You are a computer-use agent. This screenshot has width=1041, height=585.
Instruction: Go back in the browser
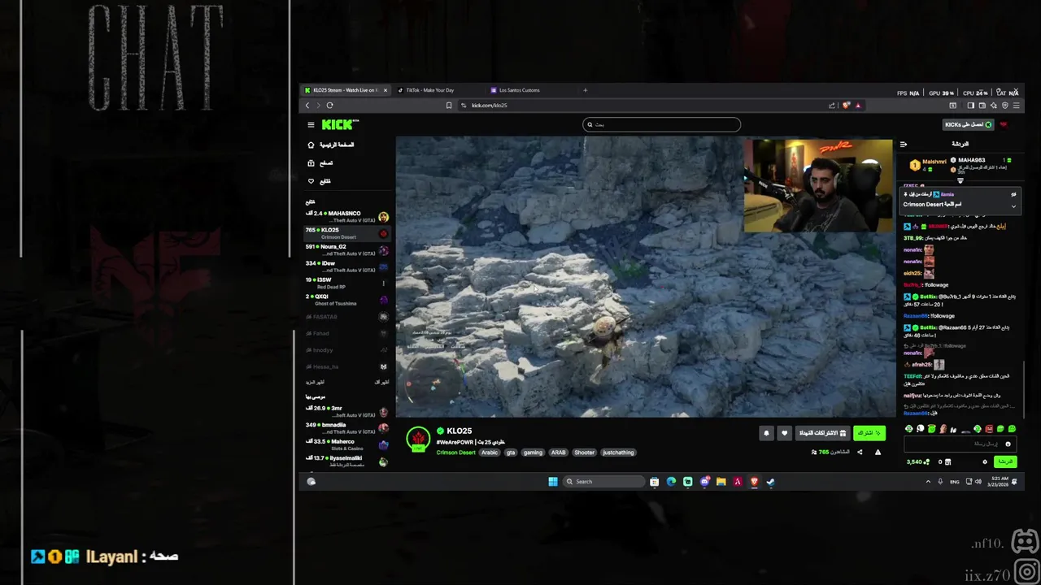click(x=307, y=105)
